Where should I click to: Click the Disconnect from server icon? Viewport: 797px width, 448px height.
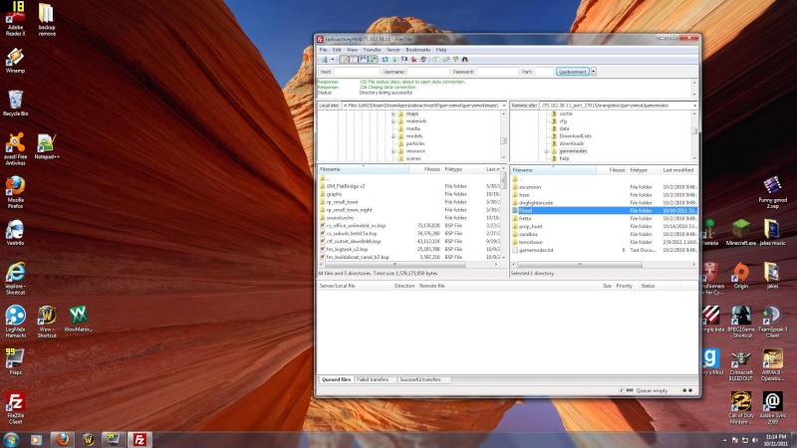click(413, 60)
